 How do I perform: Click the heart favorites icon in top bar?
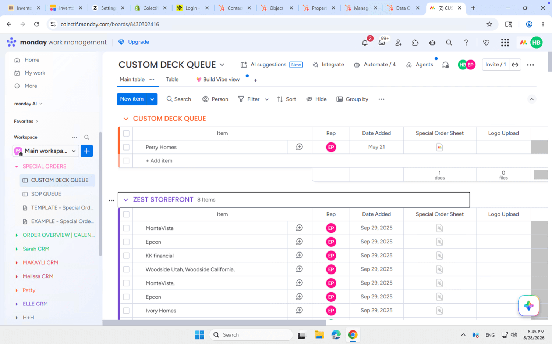point(486,43)
